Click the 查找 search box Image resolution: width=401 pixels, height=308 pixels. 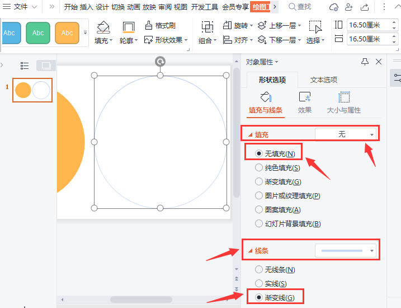point(300,7)
